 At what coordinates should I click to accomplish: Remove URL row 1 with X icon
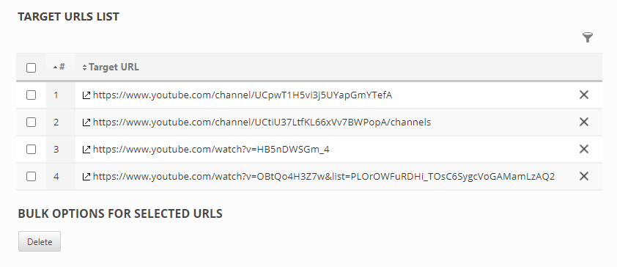pos(584,95)
